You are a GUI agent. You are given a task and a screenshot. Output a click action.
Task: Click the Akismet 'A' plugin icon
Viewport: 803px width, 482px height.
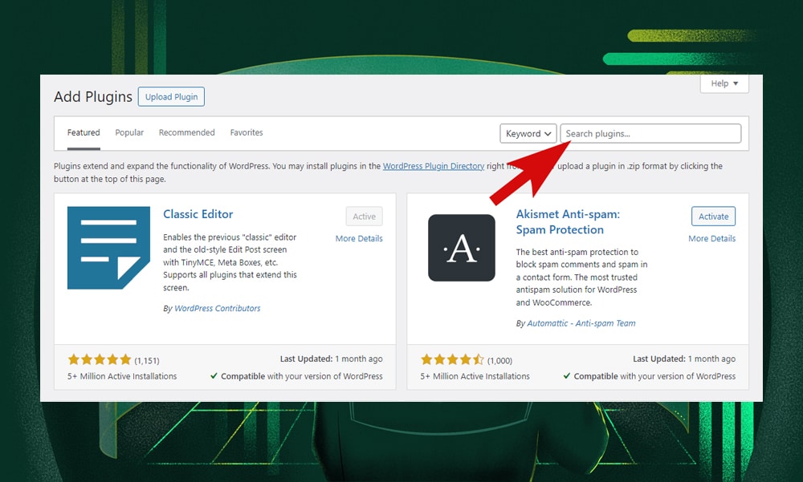click(462, 248)
